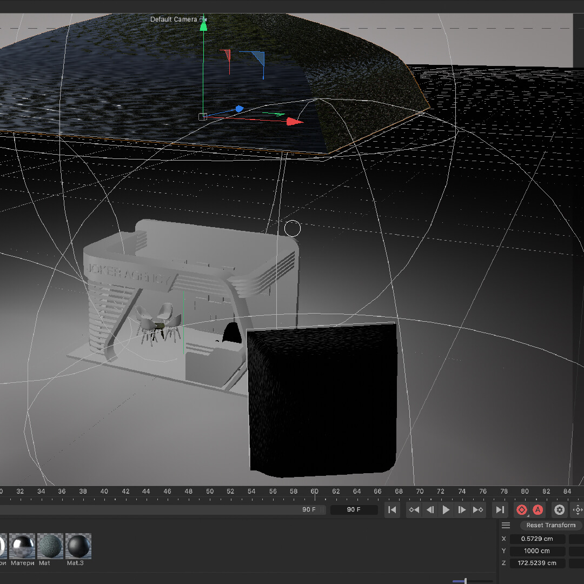Open the keyframe settings gear icon
Screen dimensions: 584x584
pyautogui.click(x=560, y=509)
